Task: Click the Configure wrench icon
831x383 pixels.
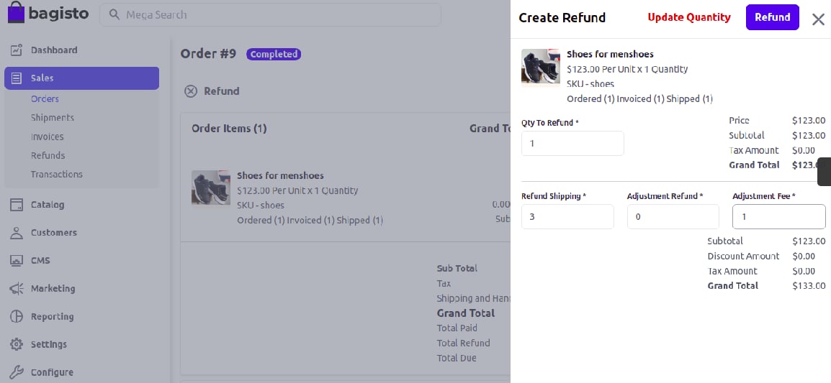Action: [17, 372]
